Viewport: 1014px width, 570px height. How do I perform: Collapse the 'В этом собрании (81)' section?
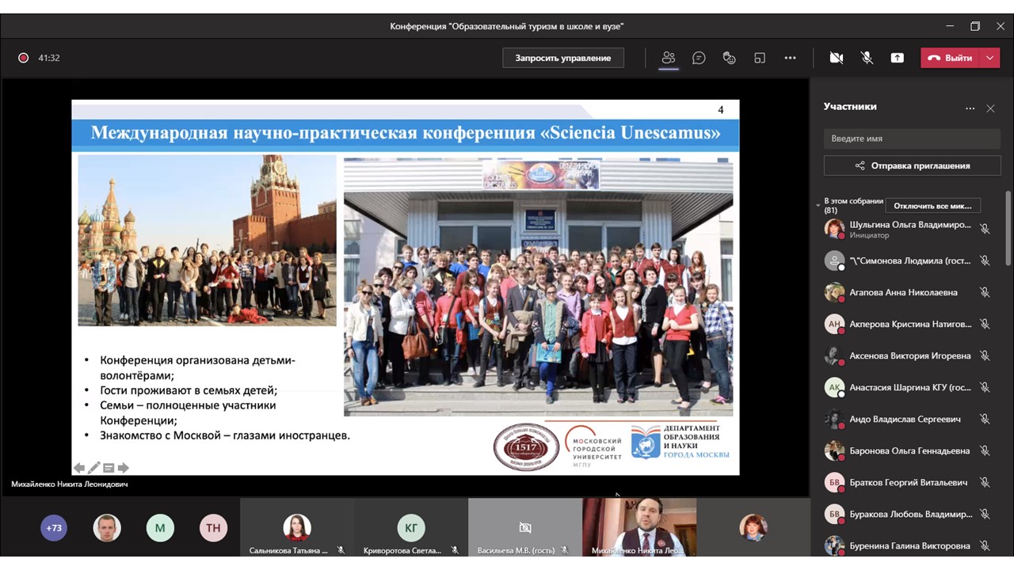[x=818, y=203]
